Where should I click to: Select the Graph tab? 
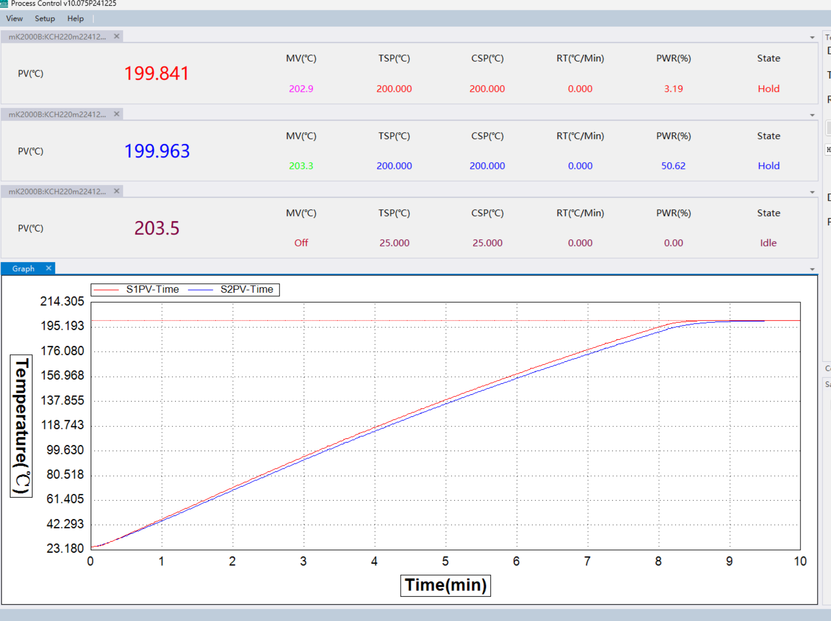23,268
